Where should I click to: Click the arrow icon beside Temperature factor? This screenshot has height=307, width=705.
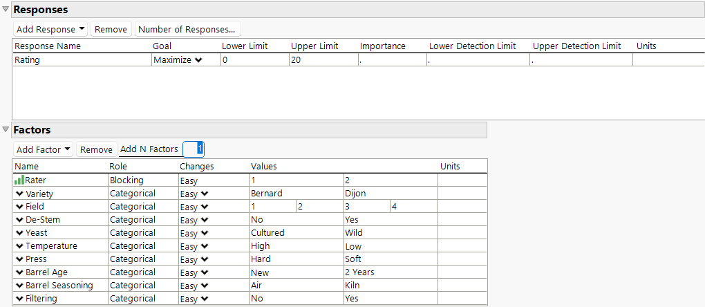click(19, 246)
